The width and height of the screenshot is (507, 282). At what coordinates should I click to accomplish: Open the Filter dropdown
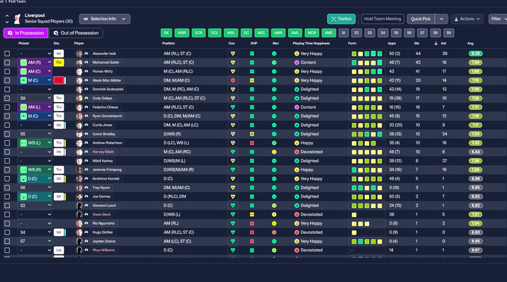click(498, 19)
